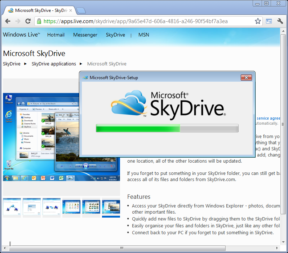Click the SkyDrive cloud logo in setup dialog
This screenshot has width=288, height=253.
(129, 103)
